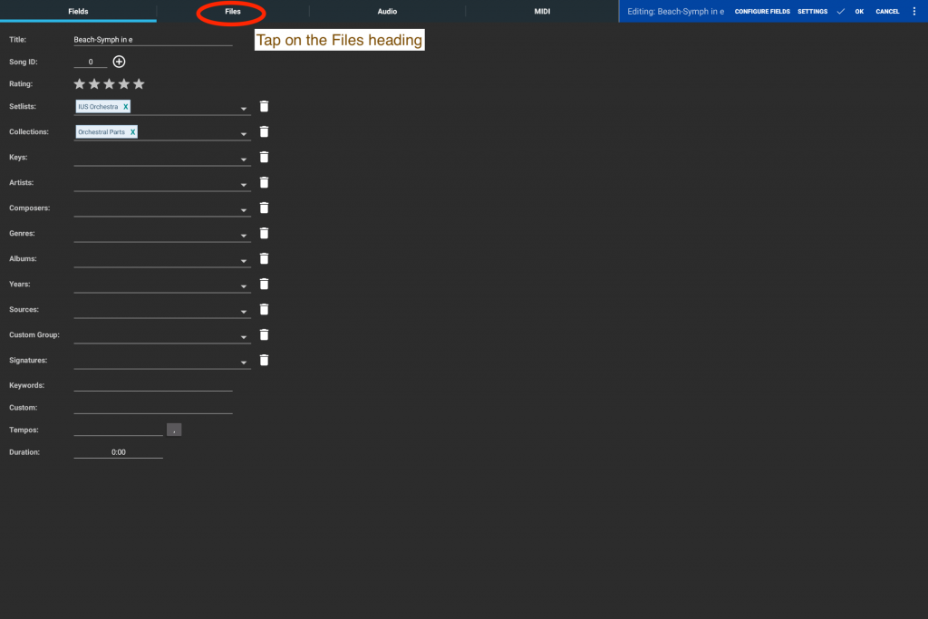Viewport: 928px width, 619px height.
Task: Expand the Keys dropdown arrow
Action: click(243, 160)
